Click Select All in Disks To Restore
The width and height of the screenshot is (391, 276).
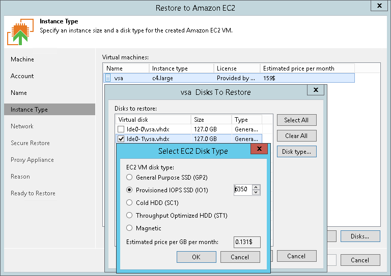(296, 120)
